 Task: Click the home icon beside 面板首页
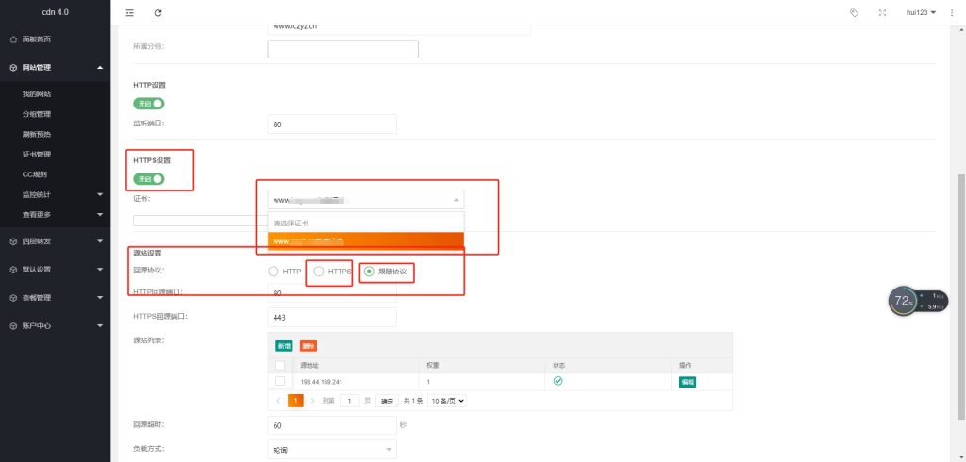[12, 40]
